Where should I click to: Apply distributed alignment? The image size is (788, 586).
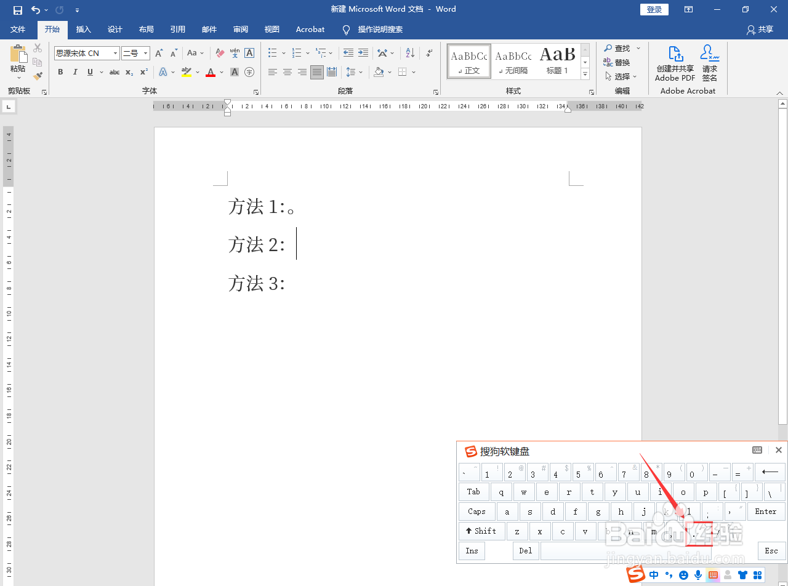[x=332, y=72]
